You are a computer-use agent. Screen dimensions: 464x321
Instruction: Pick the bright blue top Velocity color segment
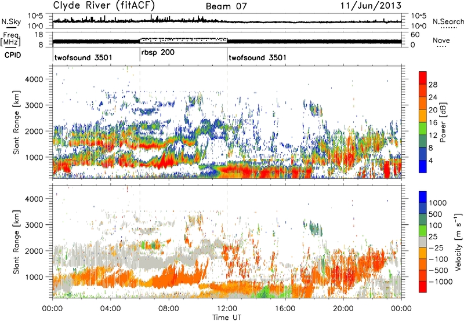(423, 197)
